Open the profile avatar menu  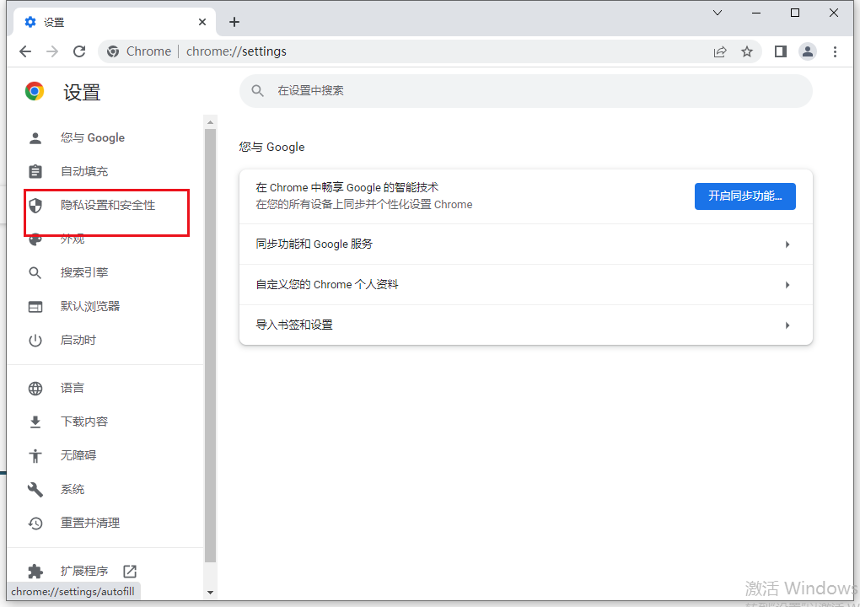808,51
